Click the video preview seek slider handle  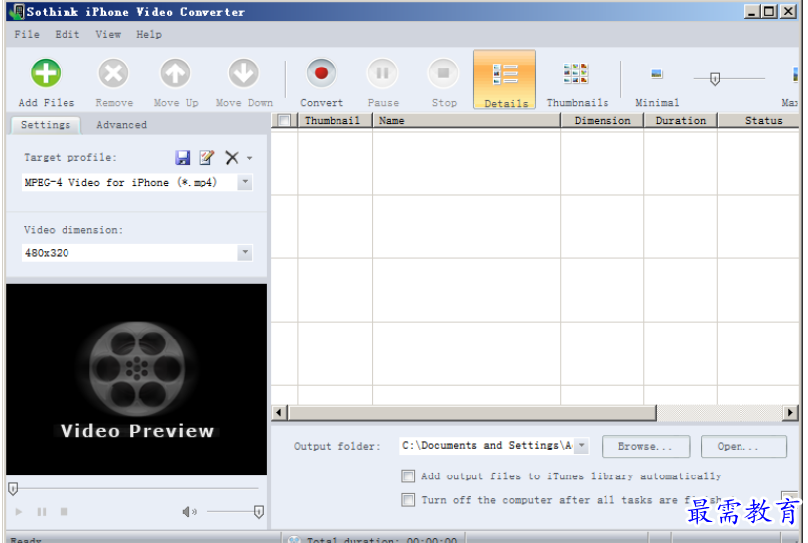13,489
